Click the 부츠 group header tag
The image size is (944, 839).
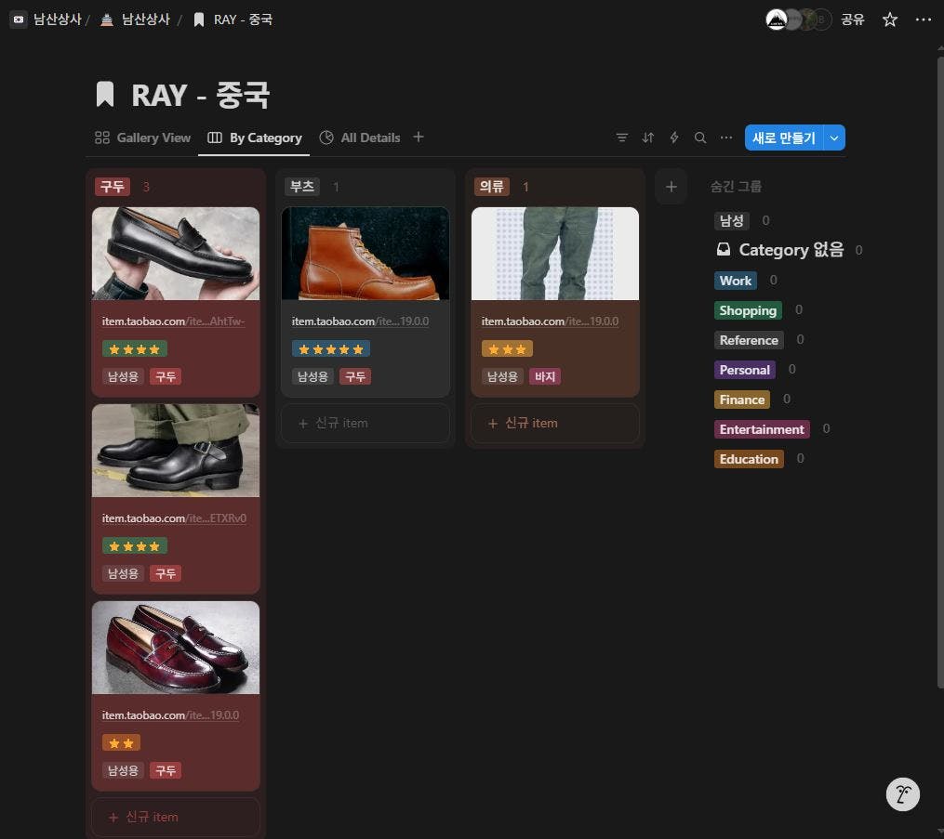click(x=302, y=187)
